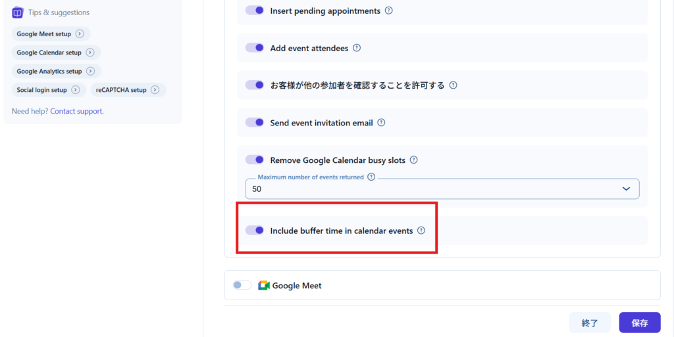The height and width of the screenshot is (337, 674).
Task: Click help icon beside Add event attendees
Action: coord(357,48)
